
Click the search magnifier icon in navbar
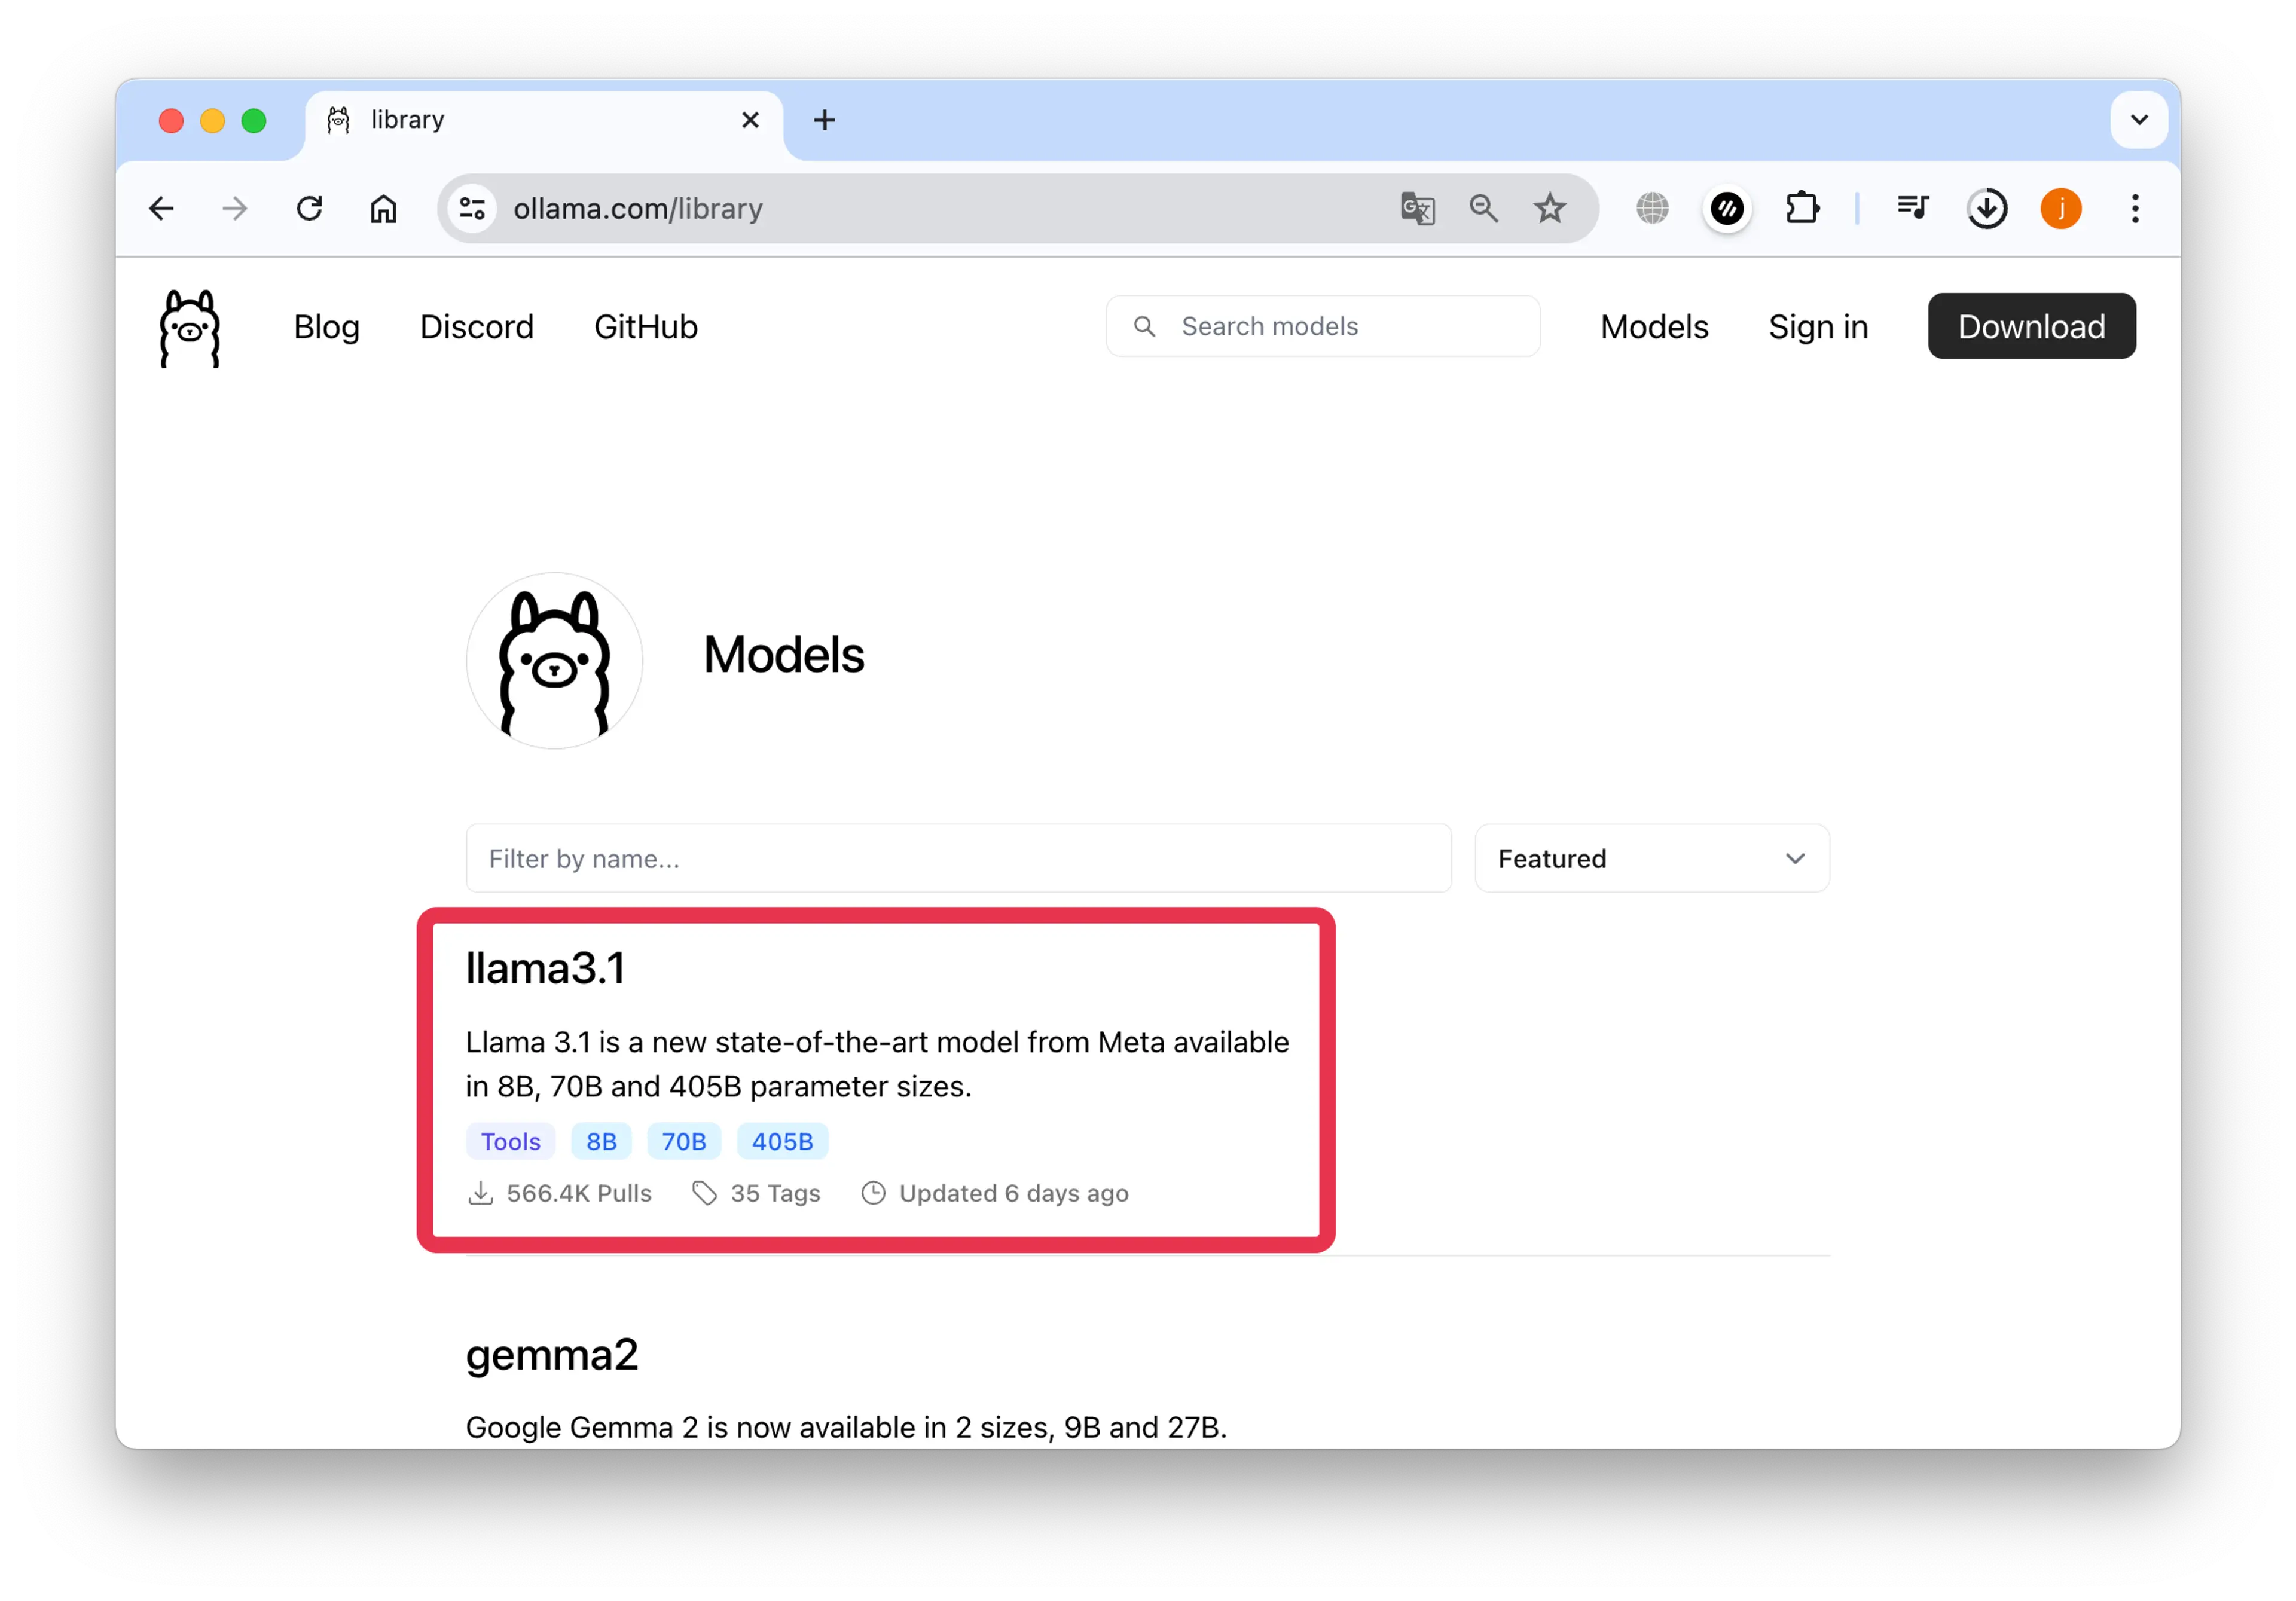1146,326
